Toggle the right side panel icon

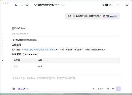(127, 5)
